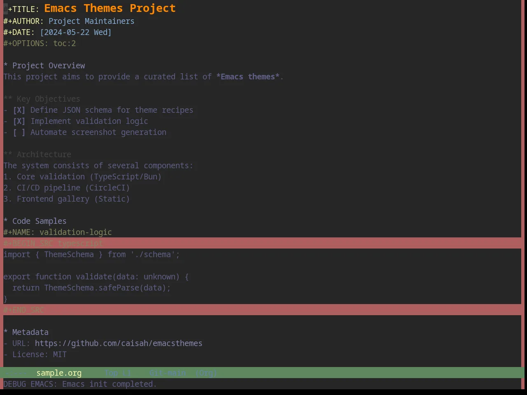Fold the Key Objectives subheading
This screenshot has height=395, width=527.
(42, 99)
